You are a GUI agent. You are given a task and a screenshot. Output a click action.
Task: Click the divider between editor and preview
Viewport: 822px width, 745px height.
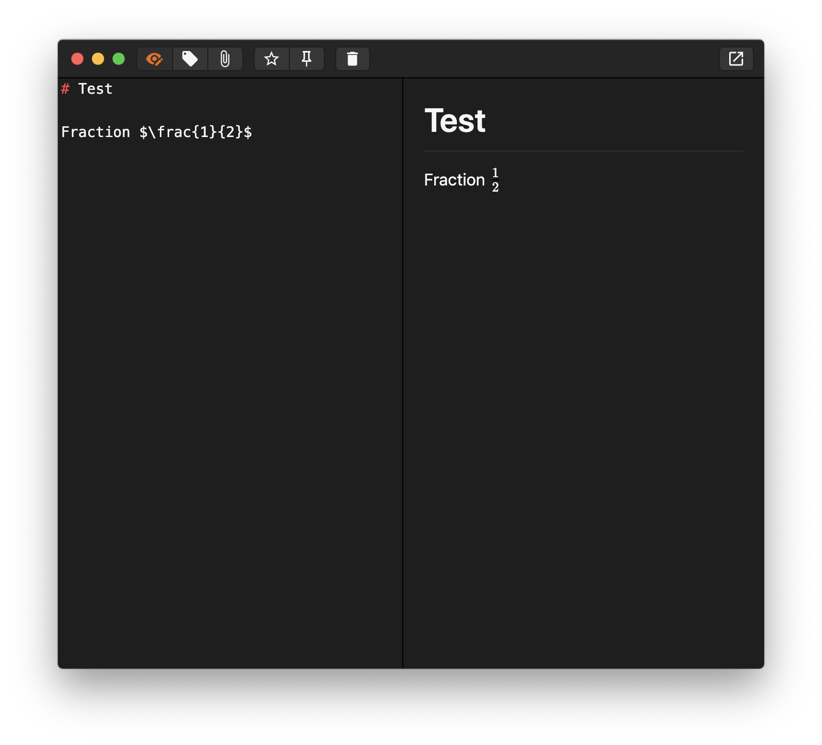pyautogui.click(x=403, y=361)
